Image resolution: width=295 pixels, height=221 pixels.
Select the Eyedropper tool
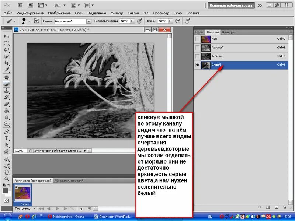click(x=7, y=70)
